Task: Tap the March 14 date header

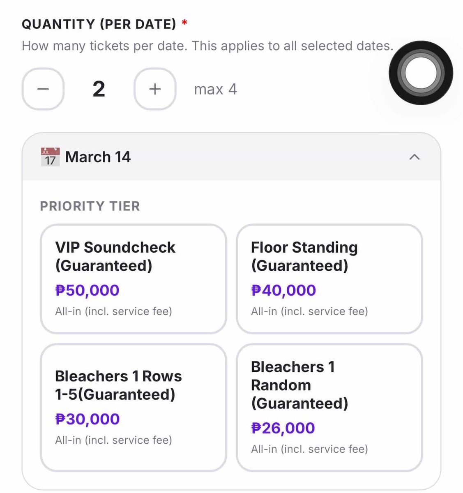Action: (231, 157)
